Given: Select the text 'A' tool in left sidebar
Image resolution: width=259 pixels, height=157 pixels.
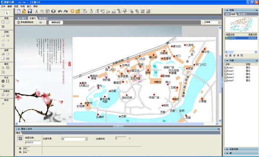Looking at the screenshot, I should coord(3,68).
